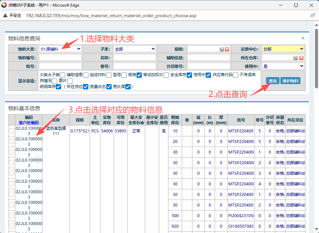The height and width of the screenshot is (233, 319).
Task: Click the 规格 field picker icon
Action: tap(222, 49)
